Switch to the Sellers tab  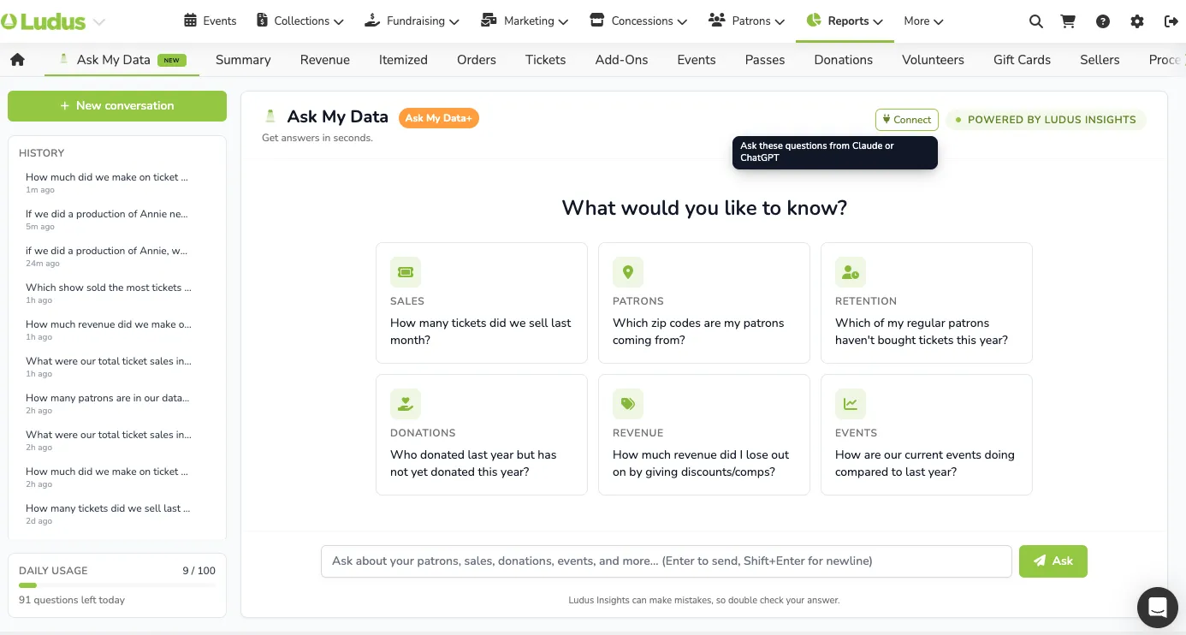point(1100,60)
